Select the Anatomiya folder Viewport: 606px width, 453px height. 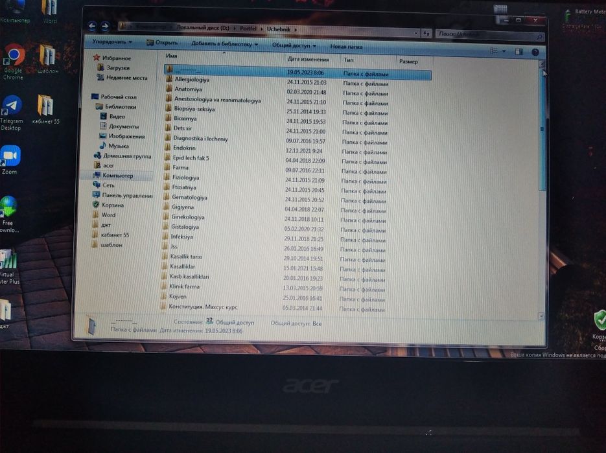coord(188,89)
